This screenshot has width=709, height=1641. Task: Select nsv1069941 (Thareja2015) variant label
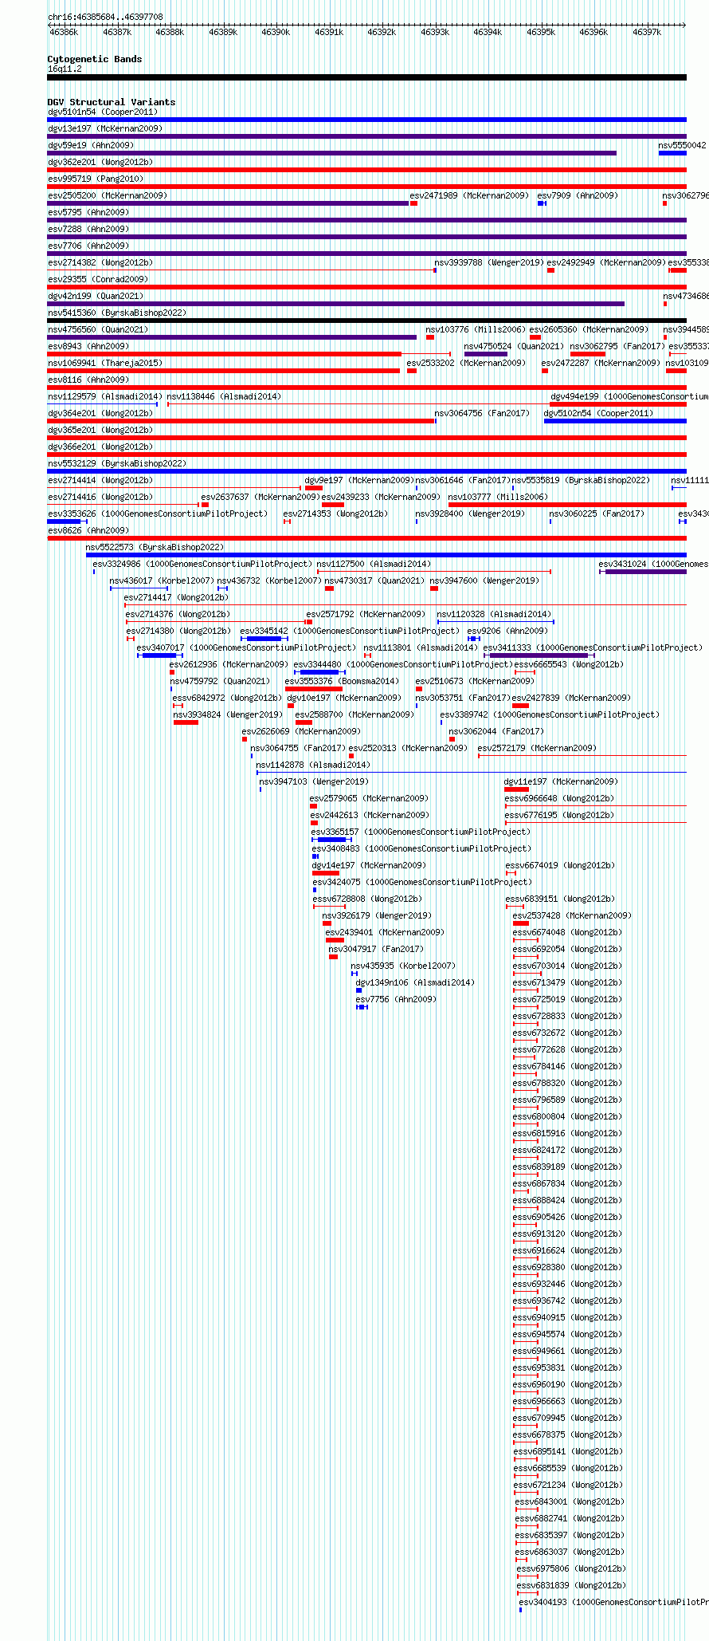tap(105, 363)
